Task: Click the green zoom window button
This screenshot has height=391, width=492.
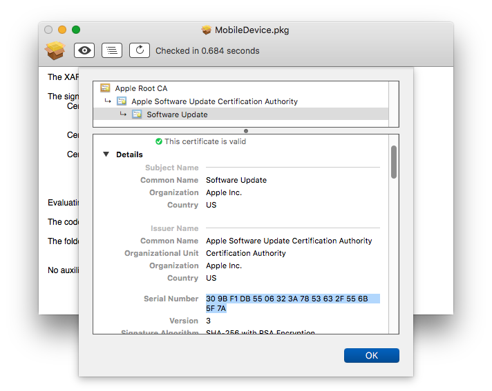Action: 76,30
